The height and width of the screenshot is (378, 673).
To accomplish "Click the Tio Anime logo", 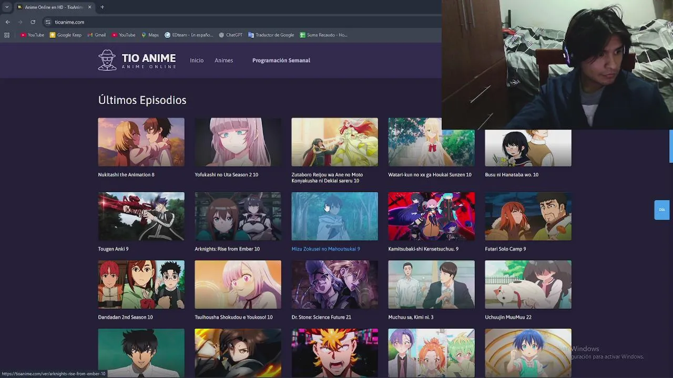I will (x=137, y=60).
